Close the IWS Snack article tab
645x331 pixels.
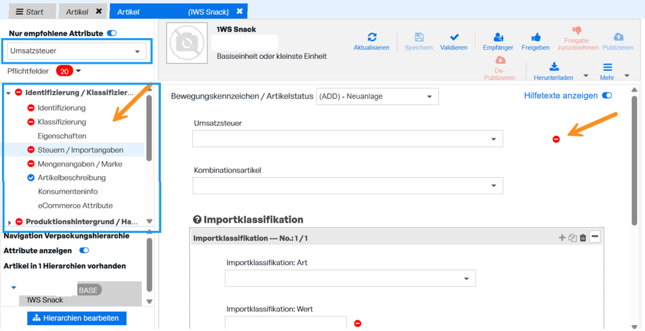click(x=240, y=12)
